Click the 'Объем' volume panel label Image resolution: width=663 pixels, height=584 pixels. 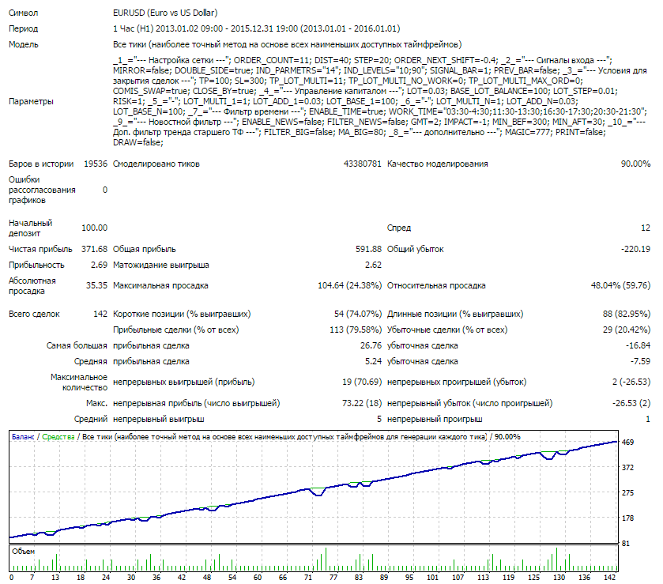[x=23, y=552]
